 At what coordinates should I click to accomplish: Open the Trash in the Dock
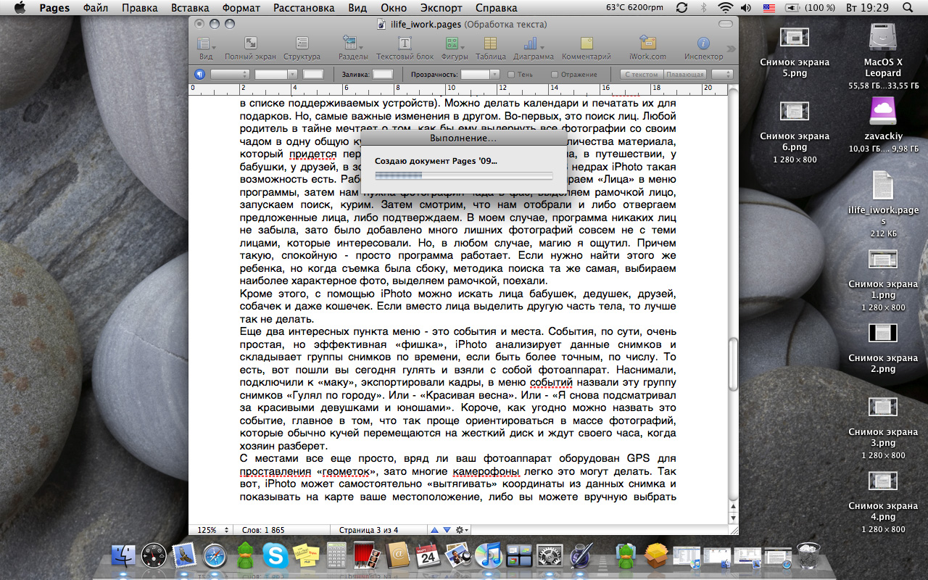click(x=808, y=556)
